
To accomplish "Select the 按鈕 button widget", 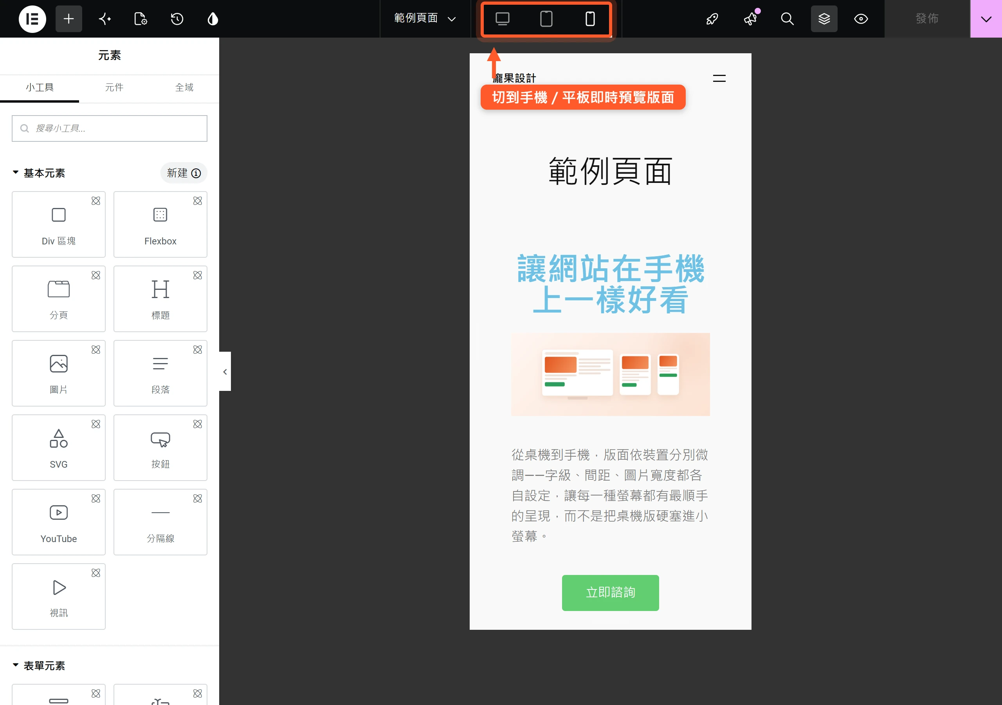I will [x=160, y=448].
